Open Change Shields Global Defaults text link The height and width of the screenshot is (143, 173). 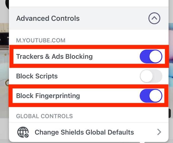click(x=84, y=132)
